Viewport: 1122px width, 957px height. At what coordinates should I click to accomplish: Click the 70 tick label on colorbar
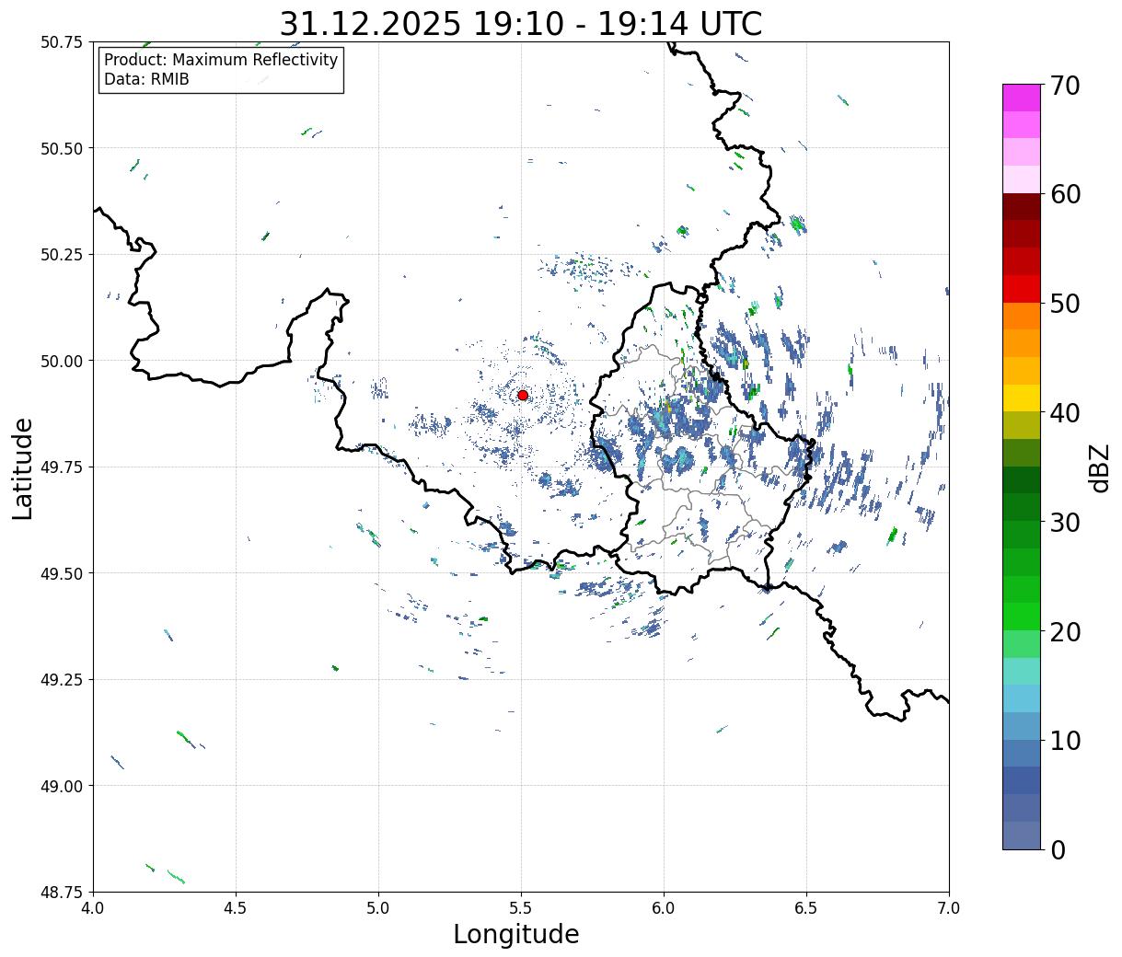coord(1065,86)
